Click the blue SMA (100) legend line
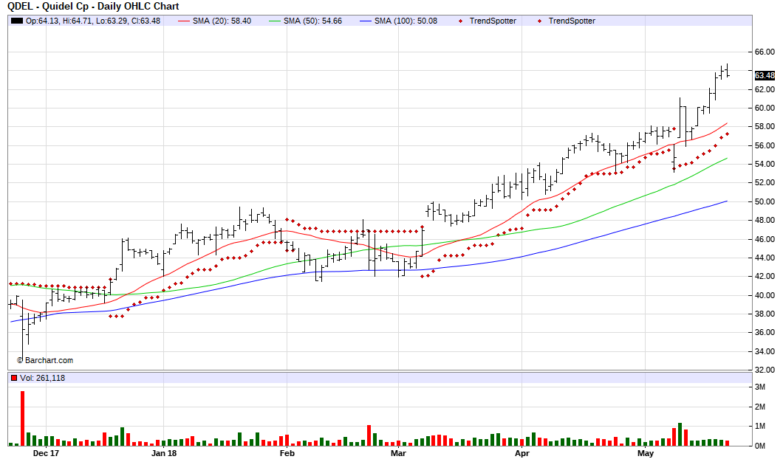 (x=366, y=21)
